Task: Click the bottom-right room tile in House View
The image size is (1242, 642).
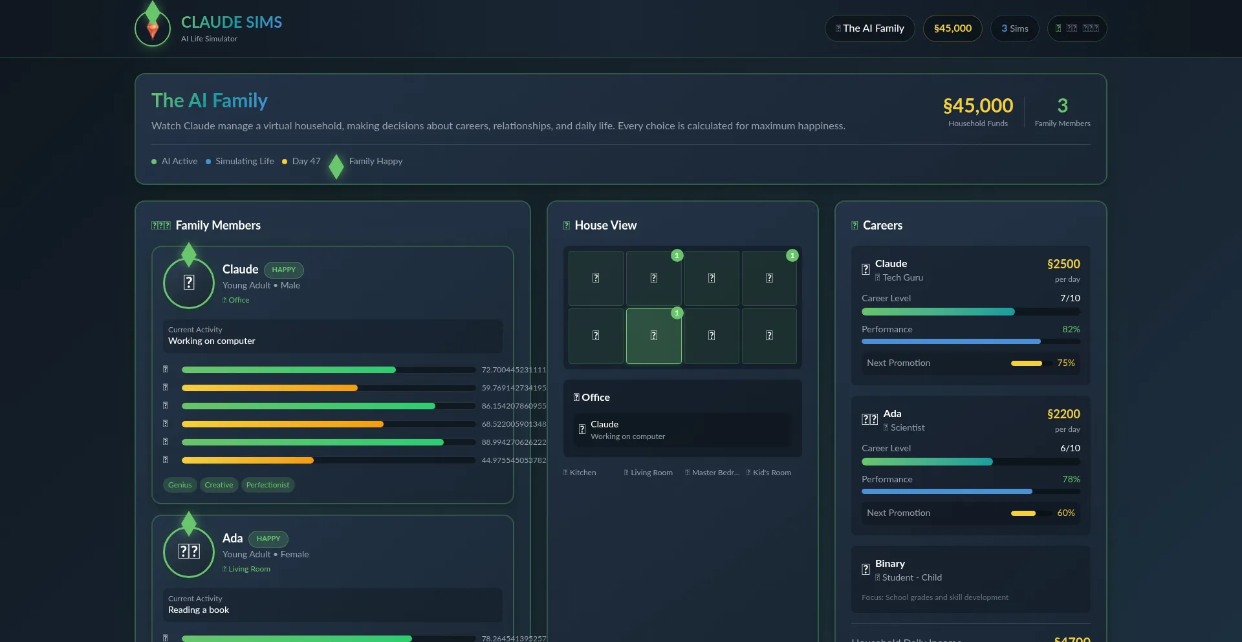Action: tap(769, 336)
